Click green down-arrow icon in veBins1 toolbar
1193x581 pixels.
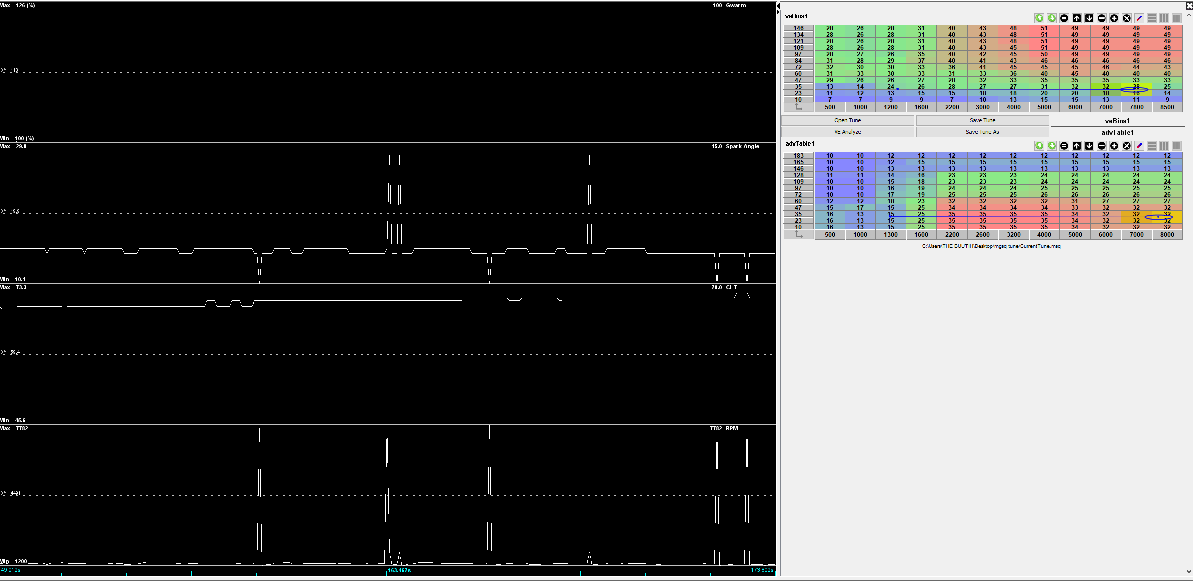click(x=1052, y=18)
